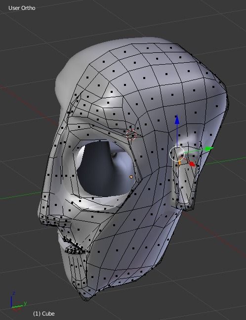The width and height of the screenshot is (246, 320).
Task: Click the green y label of mini axis
Action: (x=25, y=303)
